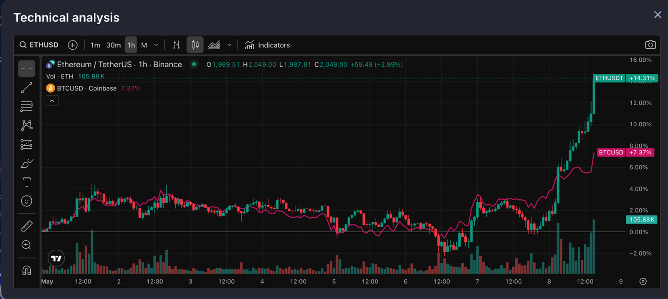
Task: Select the trend line drawing tool
Action: (27, 88)
